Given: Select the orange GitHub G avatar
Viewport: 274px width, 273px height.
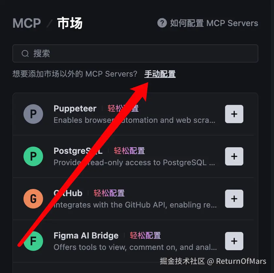Looking at the screenshot, I should tap(33, 199).
